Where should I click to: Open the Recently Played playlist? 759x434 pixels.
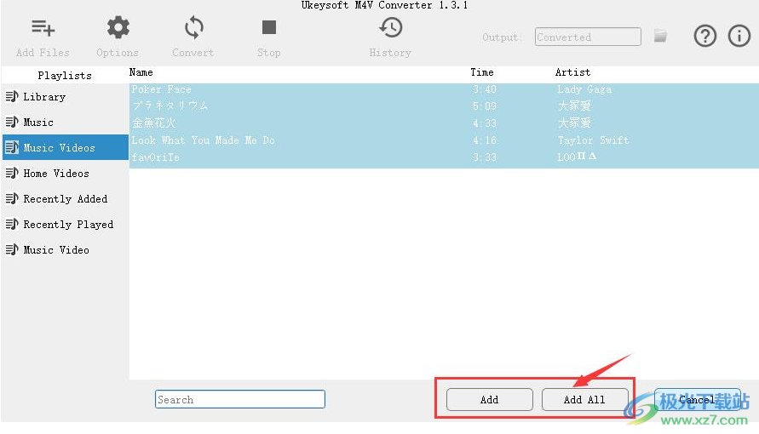coord(65,225)
